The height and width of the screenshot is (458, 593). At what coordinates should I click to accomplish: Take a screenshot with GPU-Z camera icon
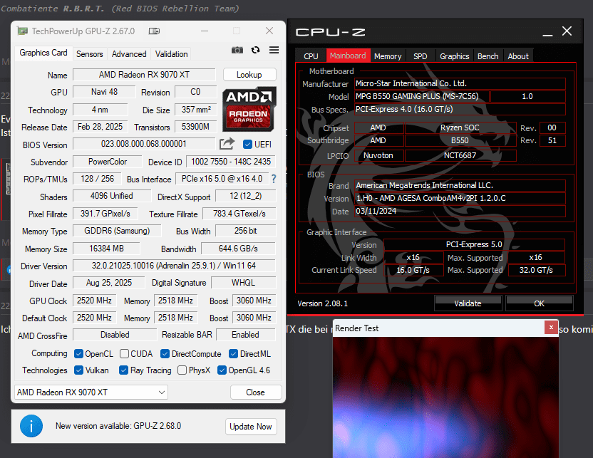pos(237,50)
